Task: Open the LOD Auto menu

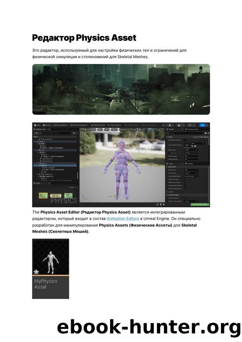Action: 133,129
